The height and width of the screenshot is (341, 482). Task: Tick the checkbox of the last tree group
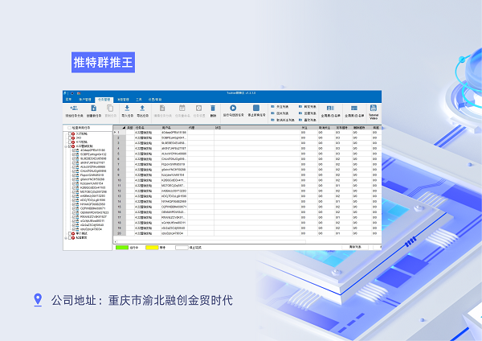coord(70,237)
